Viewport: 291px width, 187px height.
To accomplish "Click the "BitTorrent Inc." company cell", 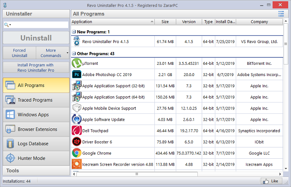I will click(259, 63).
